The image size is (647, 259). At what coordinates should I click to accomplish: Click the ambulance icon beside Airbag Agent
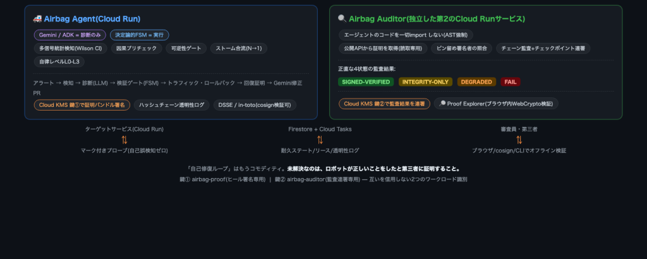37,19
